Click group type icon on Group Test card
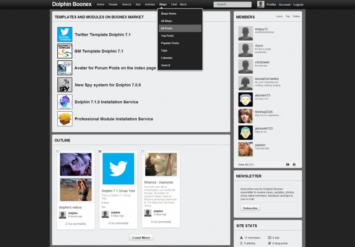355x247 pixels. point(100,151)
